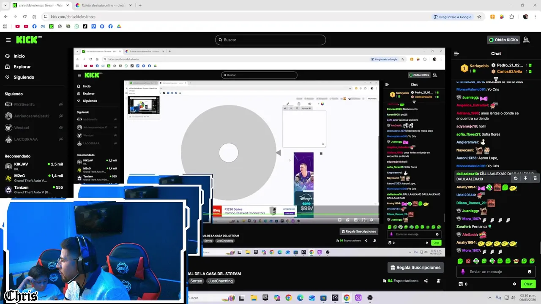
Task: Open the chat shop icon
Action: click(x=461, y=284)
